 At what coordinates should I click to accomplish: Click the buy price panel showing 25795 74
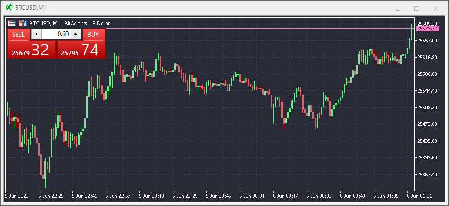[81, 50]
